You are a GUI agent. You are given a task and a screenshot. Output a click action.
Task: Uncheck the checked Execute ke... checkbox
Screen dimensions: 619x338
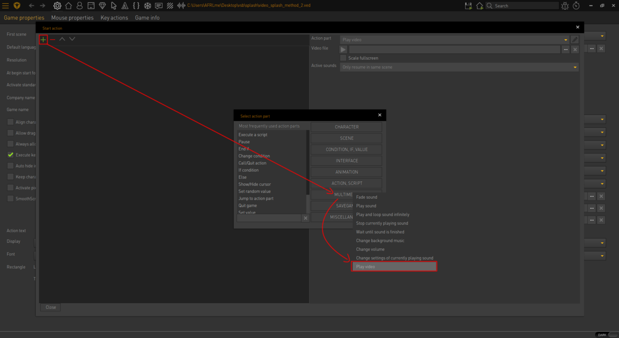coord(10,155)
